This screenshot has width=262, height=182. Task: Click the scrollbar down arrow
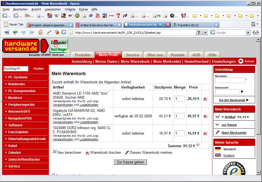click(258, 173)
